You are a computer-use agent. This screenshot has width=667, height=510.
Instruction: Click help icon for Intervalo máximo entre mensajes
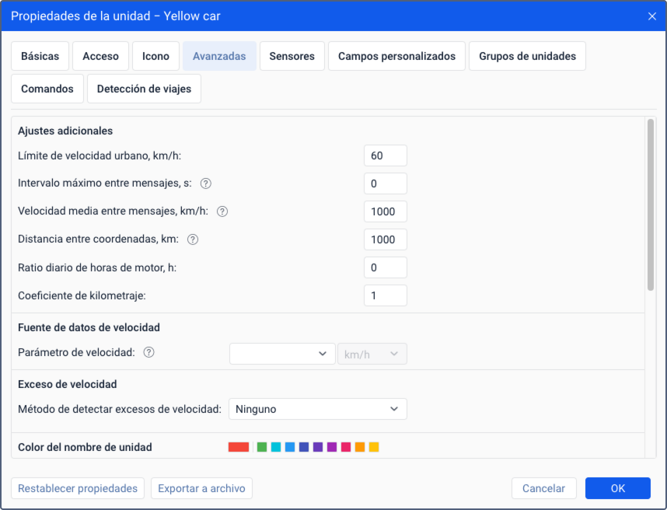[x=206, y=183]
